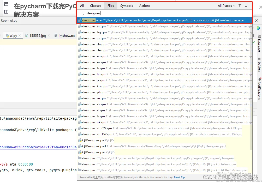Click the second article layout icon at top-left

(x=6, y=12)
